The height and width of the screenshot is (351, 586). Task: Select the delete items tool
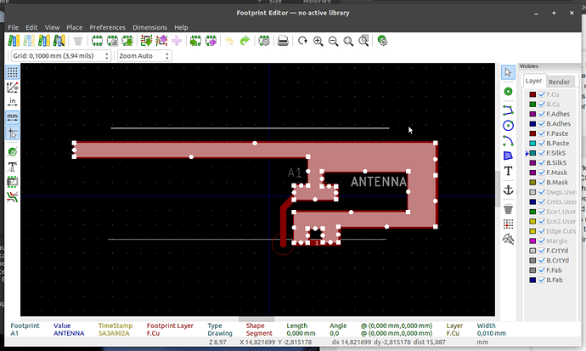pos(508,209)
